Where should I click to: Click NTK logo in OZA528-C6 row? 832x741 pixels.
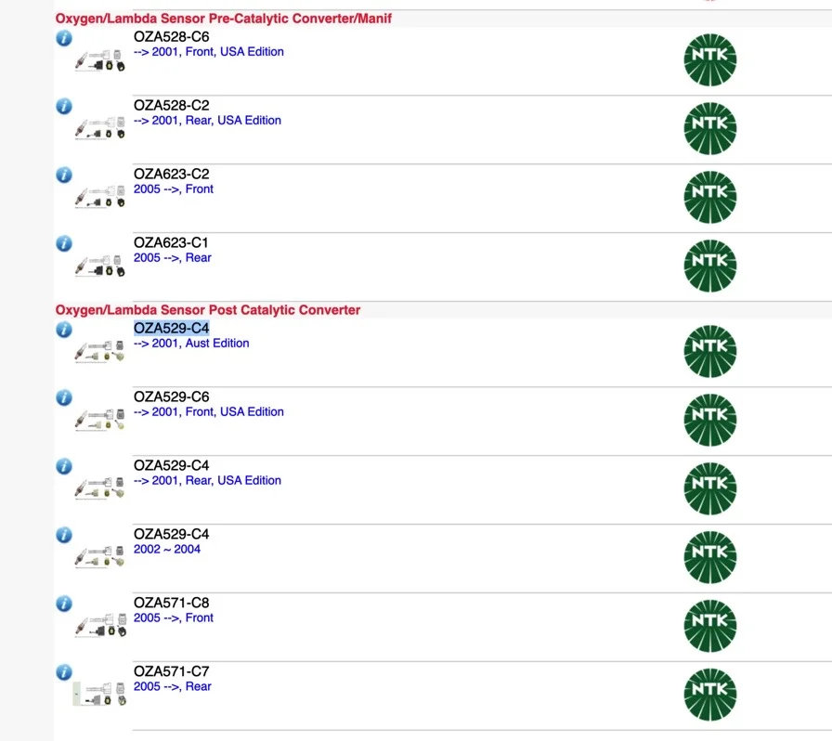[x=710, y=60]
